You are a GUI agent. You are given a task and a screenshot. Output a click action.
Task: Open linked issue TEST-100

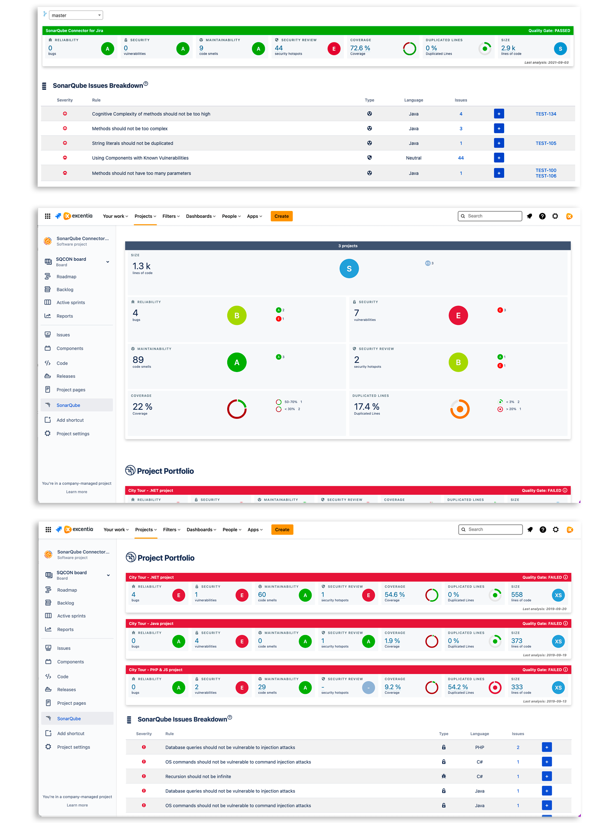(546, 170)
